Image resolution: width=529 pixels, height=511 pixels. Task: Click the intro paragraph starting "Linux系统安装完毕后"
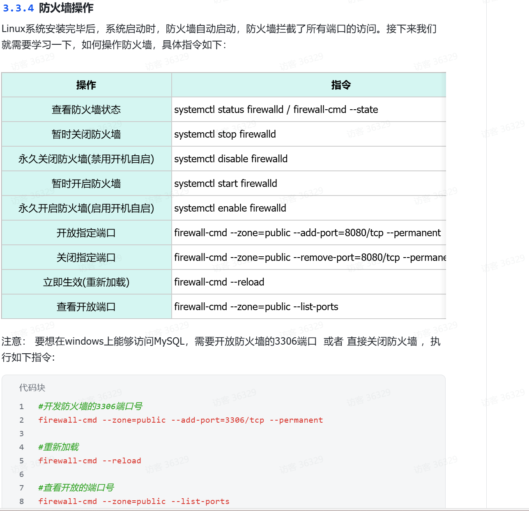tap(219, 37)
